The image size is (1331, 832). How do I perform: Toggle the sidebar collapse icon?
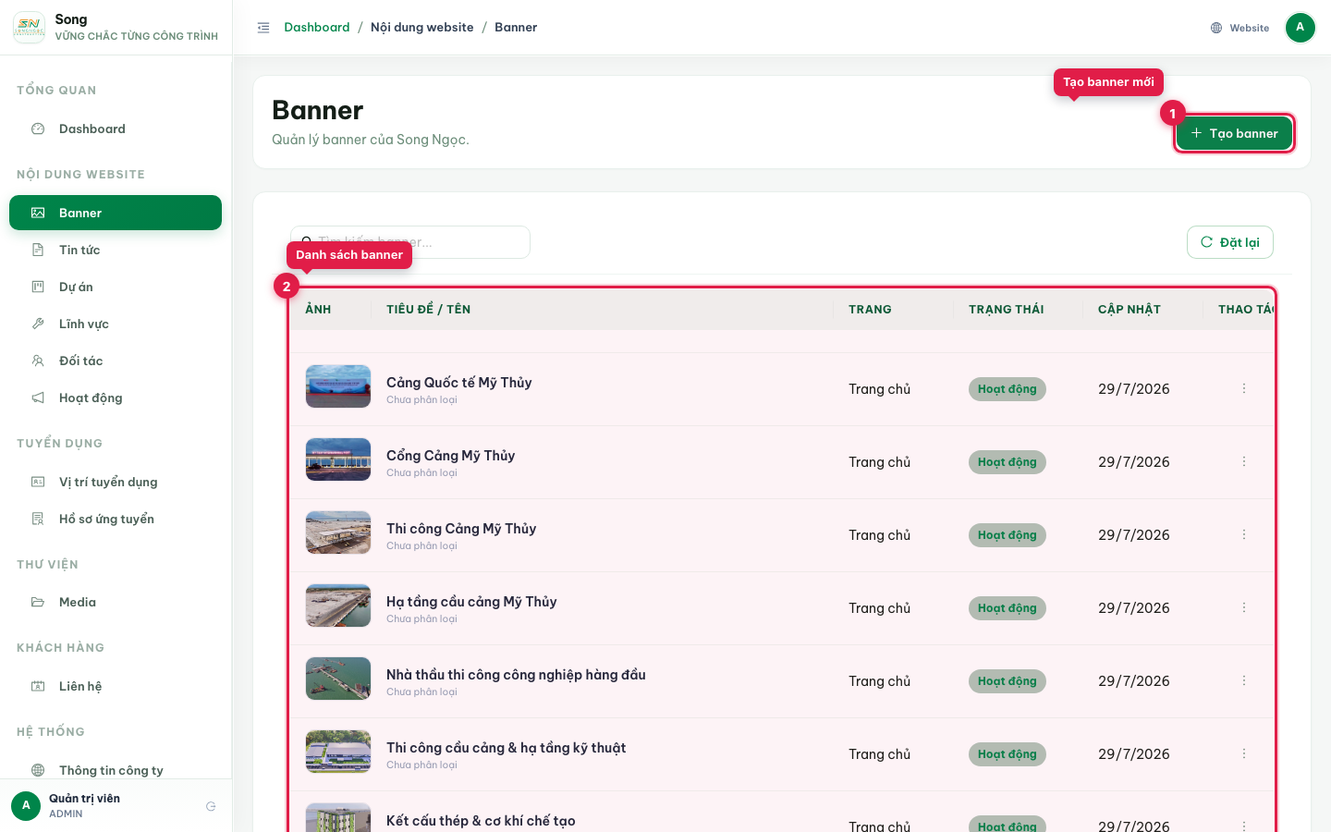(263, 28)
